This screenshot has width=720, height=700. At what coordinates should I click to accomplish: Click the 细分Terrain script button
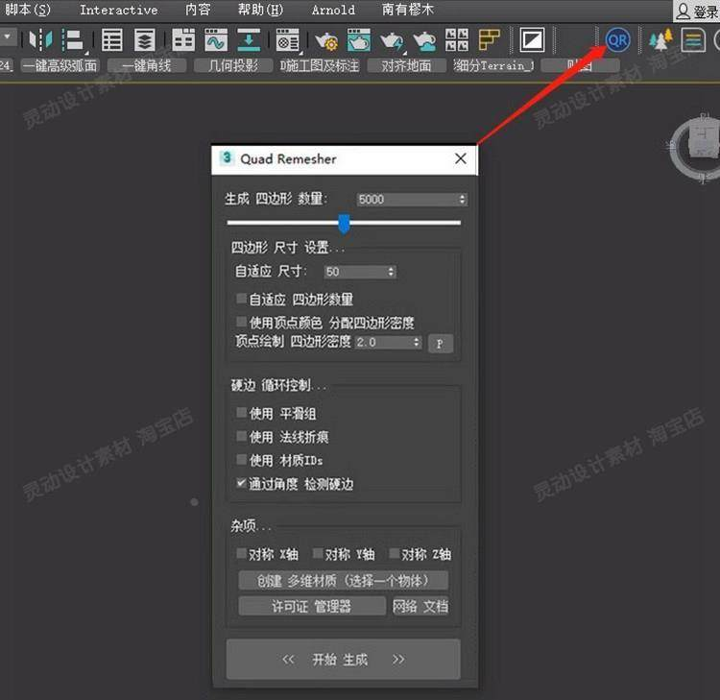coord(493,65)
